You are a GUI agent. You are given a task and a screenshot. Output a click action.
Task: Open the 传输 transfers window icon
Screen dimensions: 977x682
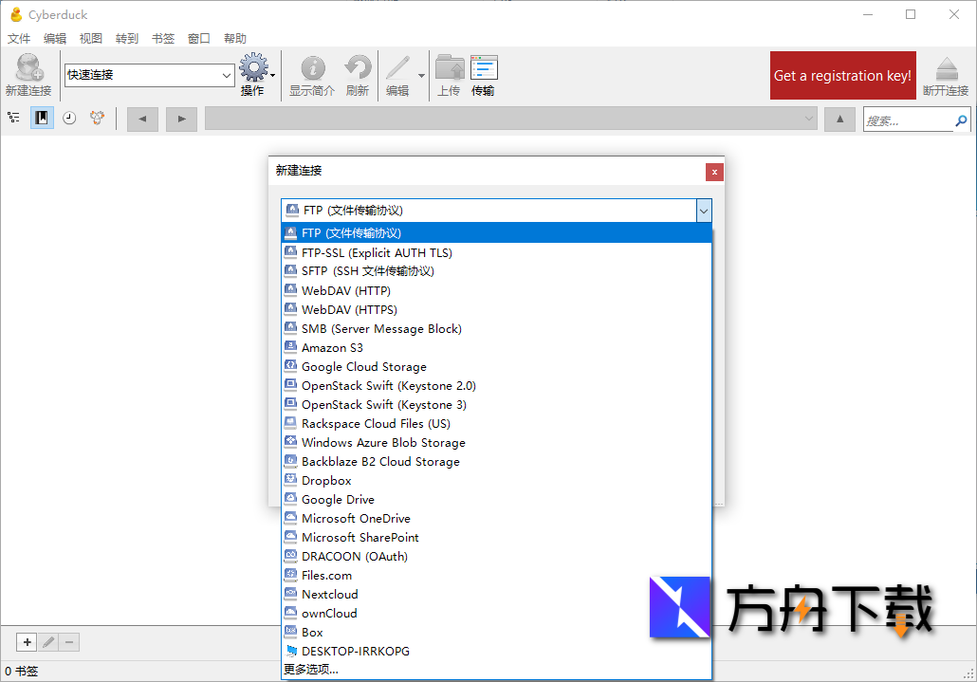pyautogui.click(x=484, y=69)
